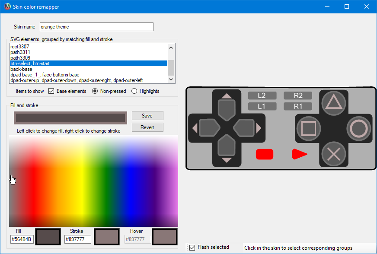Select back-base in the SVG elements list
Viewport: 377px width, 254px height.
[x=89, y=69]
